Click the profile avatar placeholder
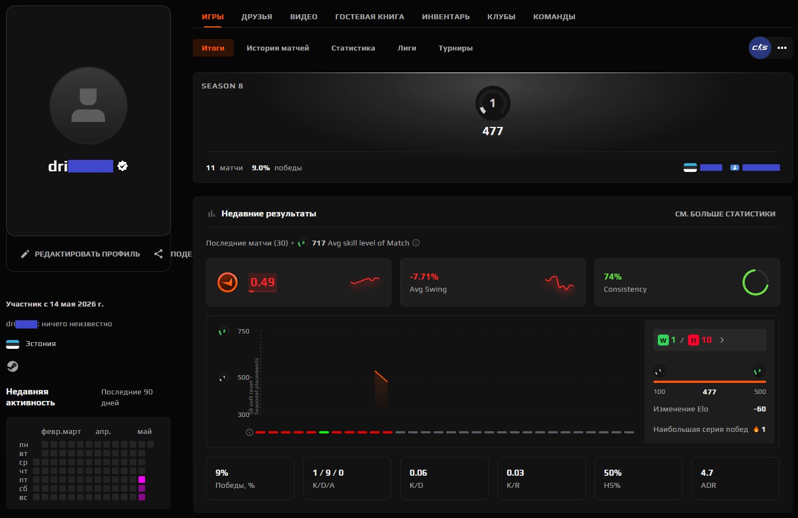Image resolution: width=798 pixels, height=518 pixels. [88, 105]
